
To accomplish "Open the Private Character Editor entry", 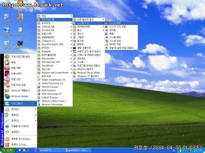I will (89, 51).
